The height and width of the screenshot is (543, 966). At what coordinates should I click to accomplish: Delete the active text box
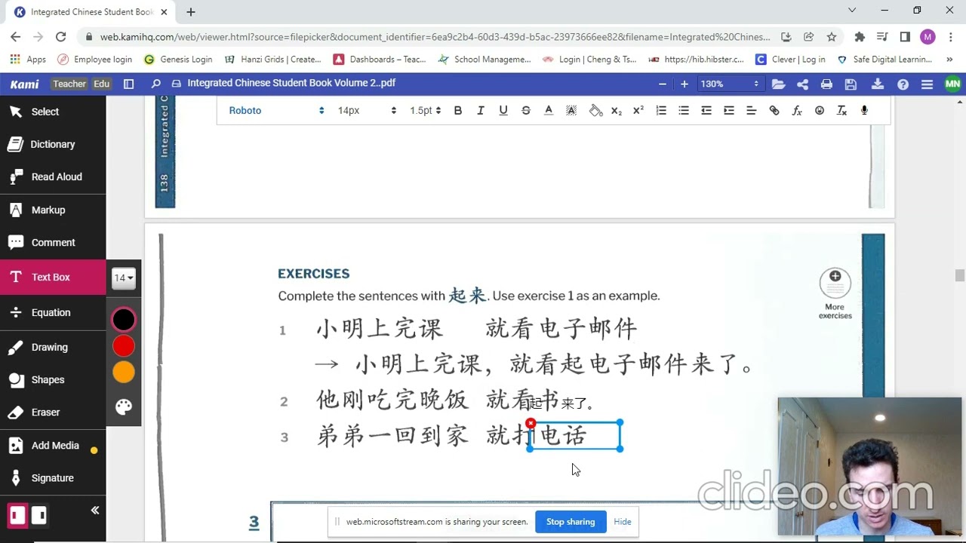(x=531, y=423)
